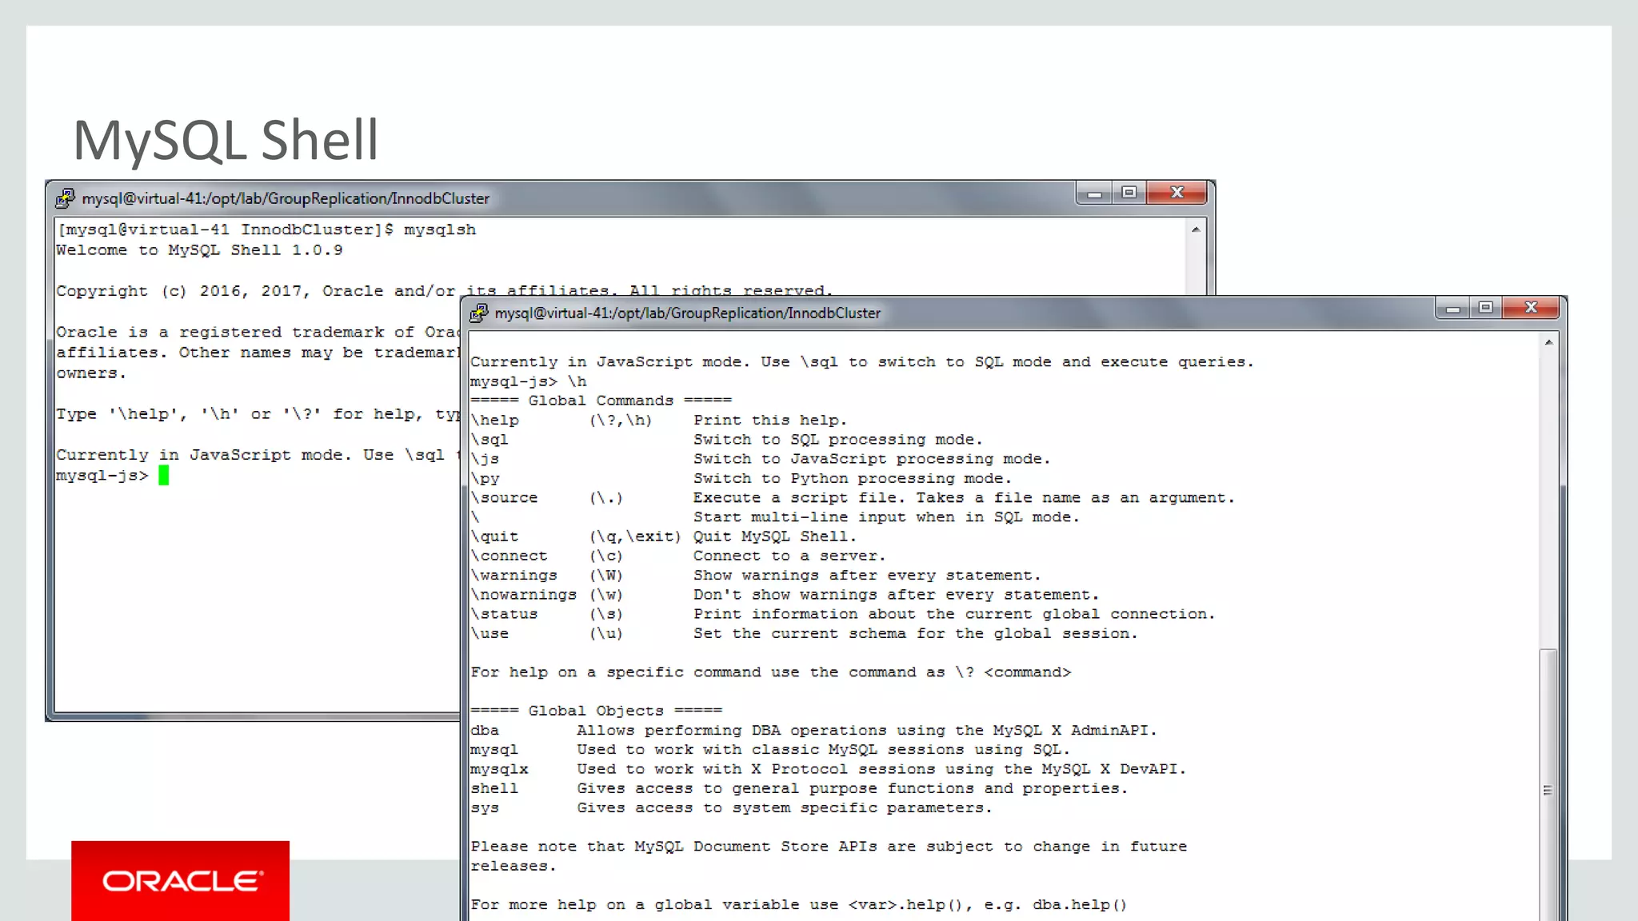
Task: Click the Global Commands heading
Action: click(x=601, y=401)
